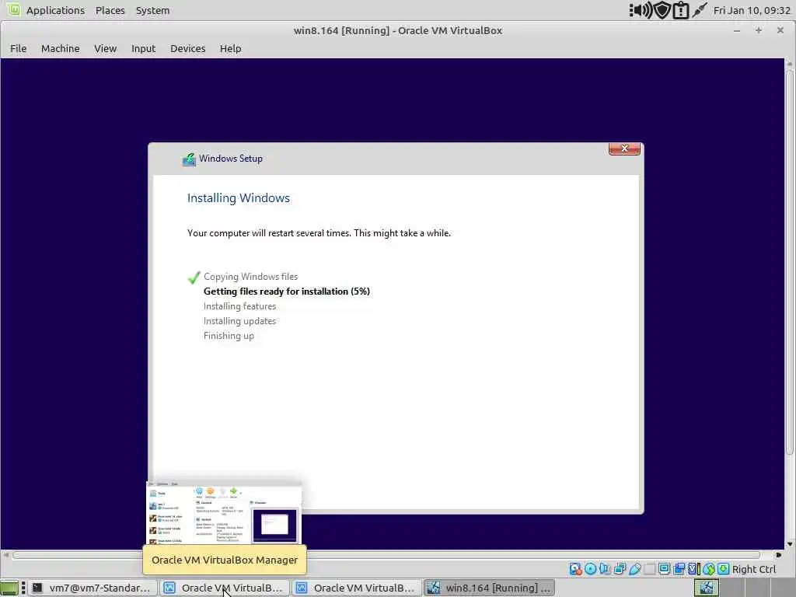Open the Machine menu
The height and width of the screenshot is (597, 796).
point(61,48)
